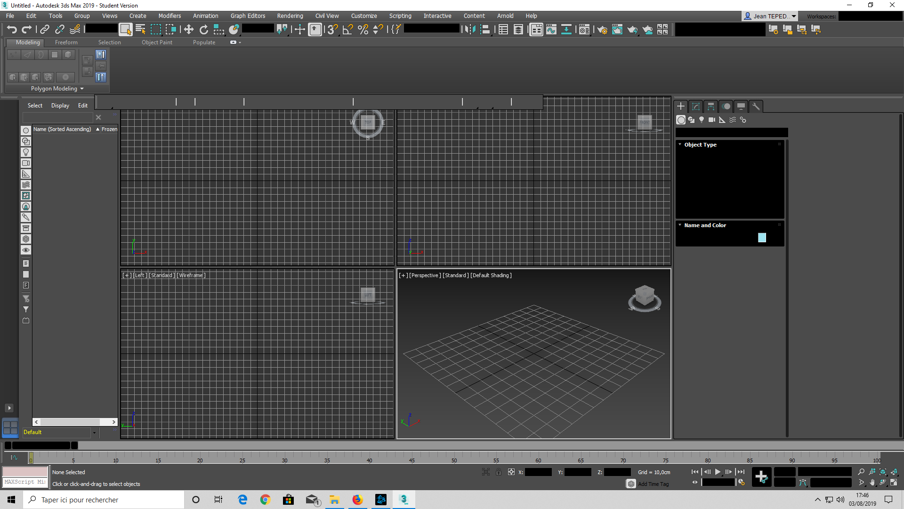Switch to the Freeform ribbon tab
This screenshot has width=904, height=509.
[66, 42]
